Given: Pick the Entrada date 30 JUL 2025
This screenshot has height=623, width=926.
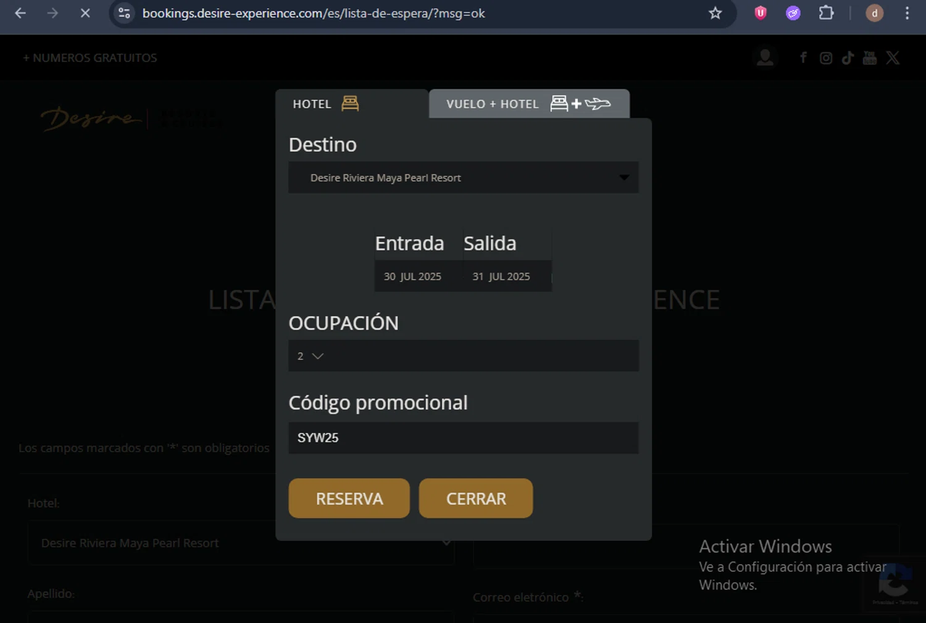Looking at the screenshot, I should [419, 277].
